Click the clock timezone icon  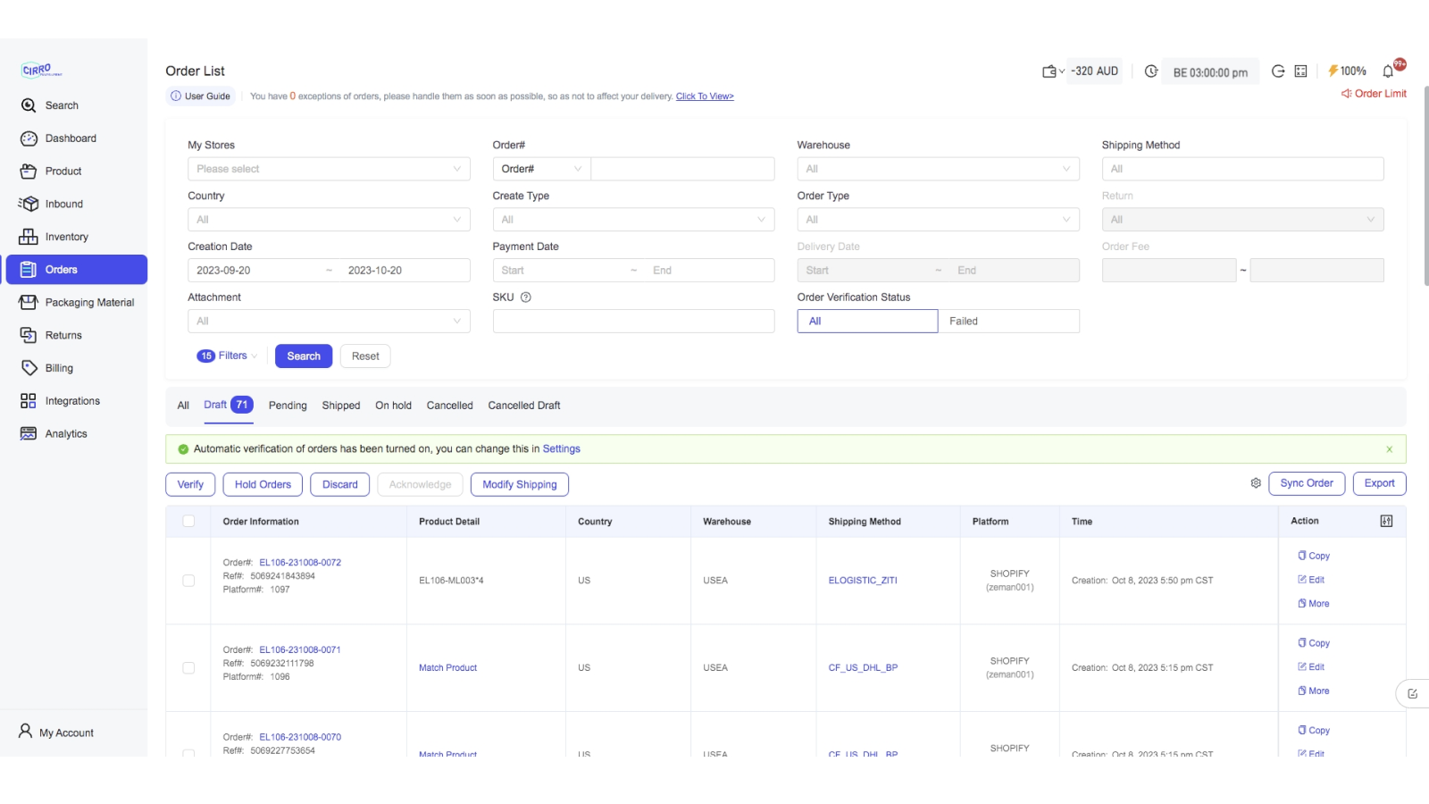1151,71
